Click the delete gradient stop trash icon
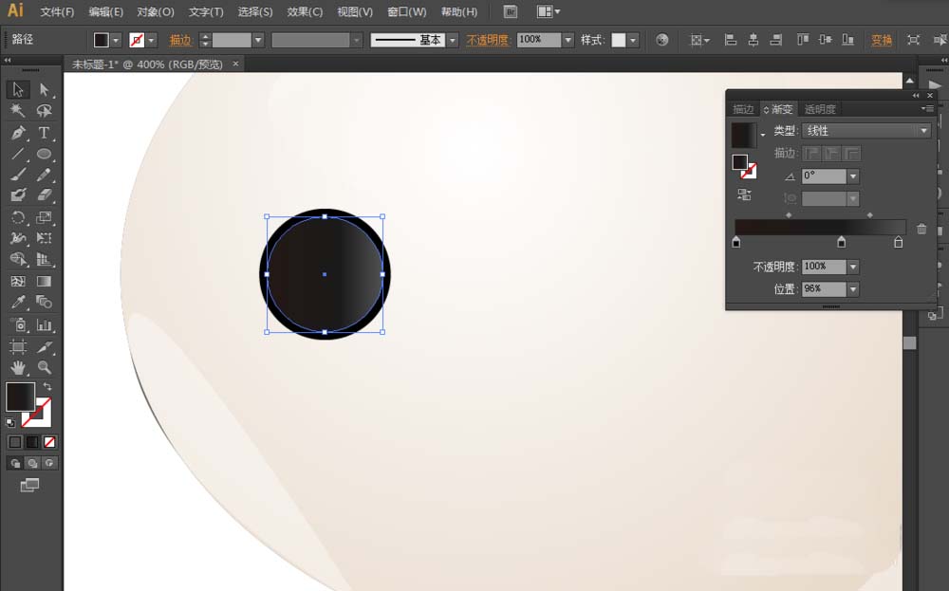Viewport: 949px width, 591px height. coord(921,229)
